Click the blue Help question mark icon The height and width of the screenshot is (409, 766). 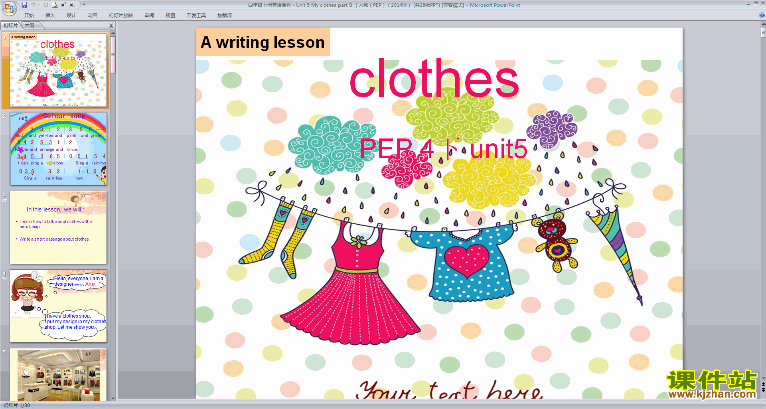762,15
